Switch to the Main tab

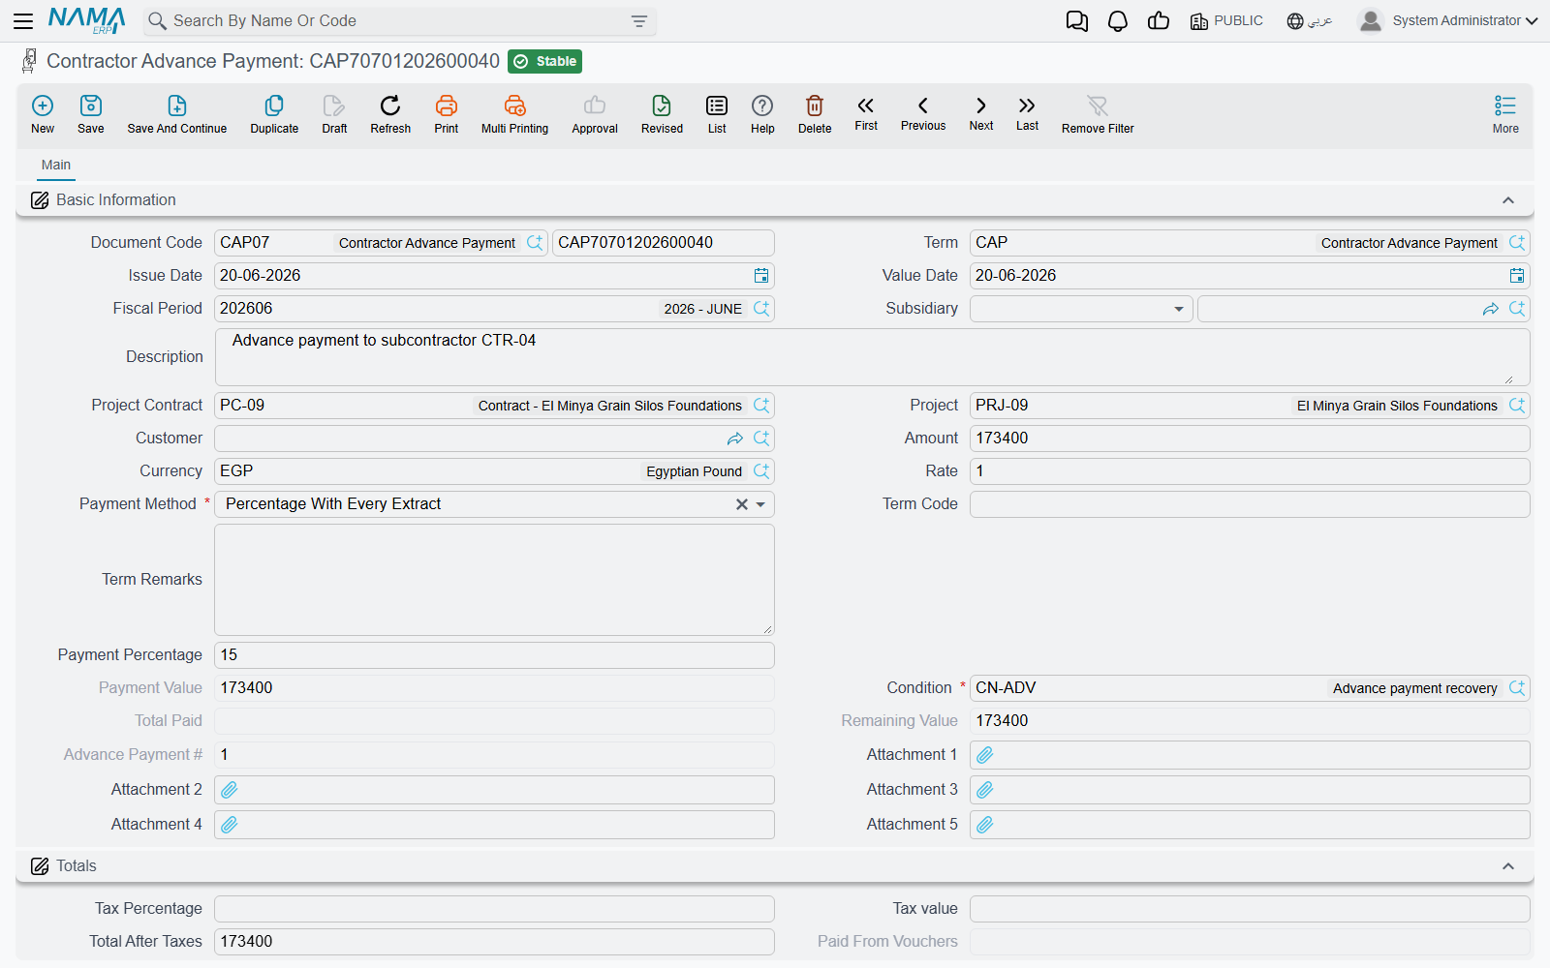(x=56, y=165)
